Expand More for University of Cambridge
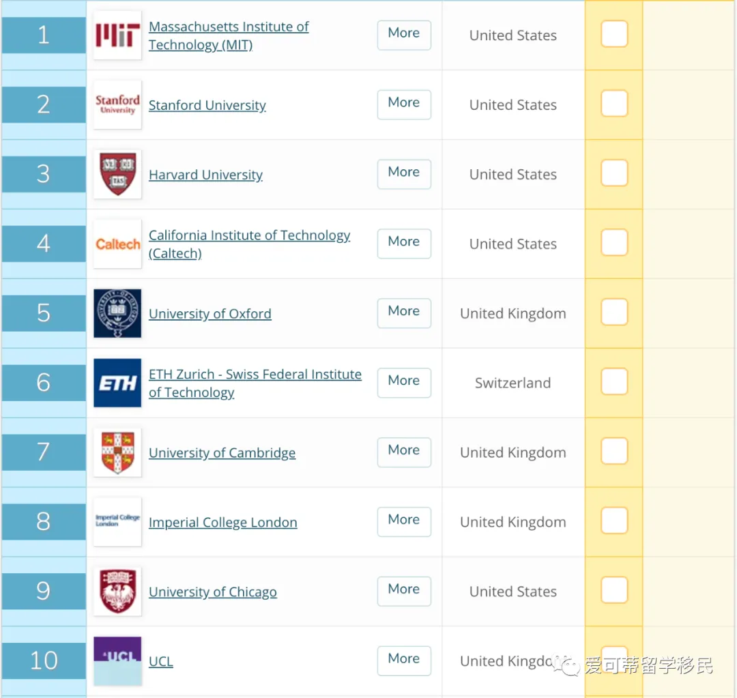The height and width of the screenshot is (698, 737). (x=404, y=452)
